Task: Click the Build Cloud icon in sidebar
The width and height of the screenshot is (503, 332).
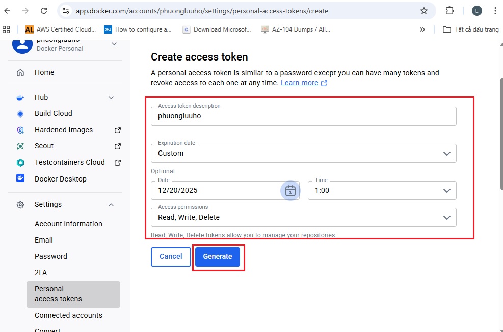Action: click(20, 113)
